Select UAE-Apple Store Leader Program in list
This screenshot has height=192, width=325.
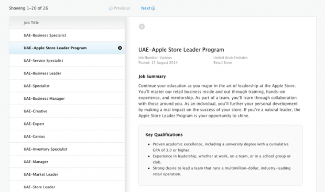click(67, 48)
